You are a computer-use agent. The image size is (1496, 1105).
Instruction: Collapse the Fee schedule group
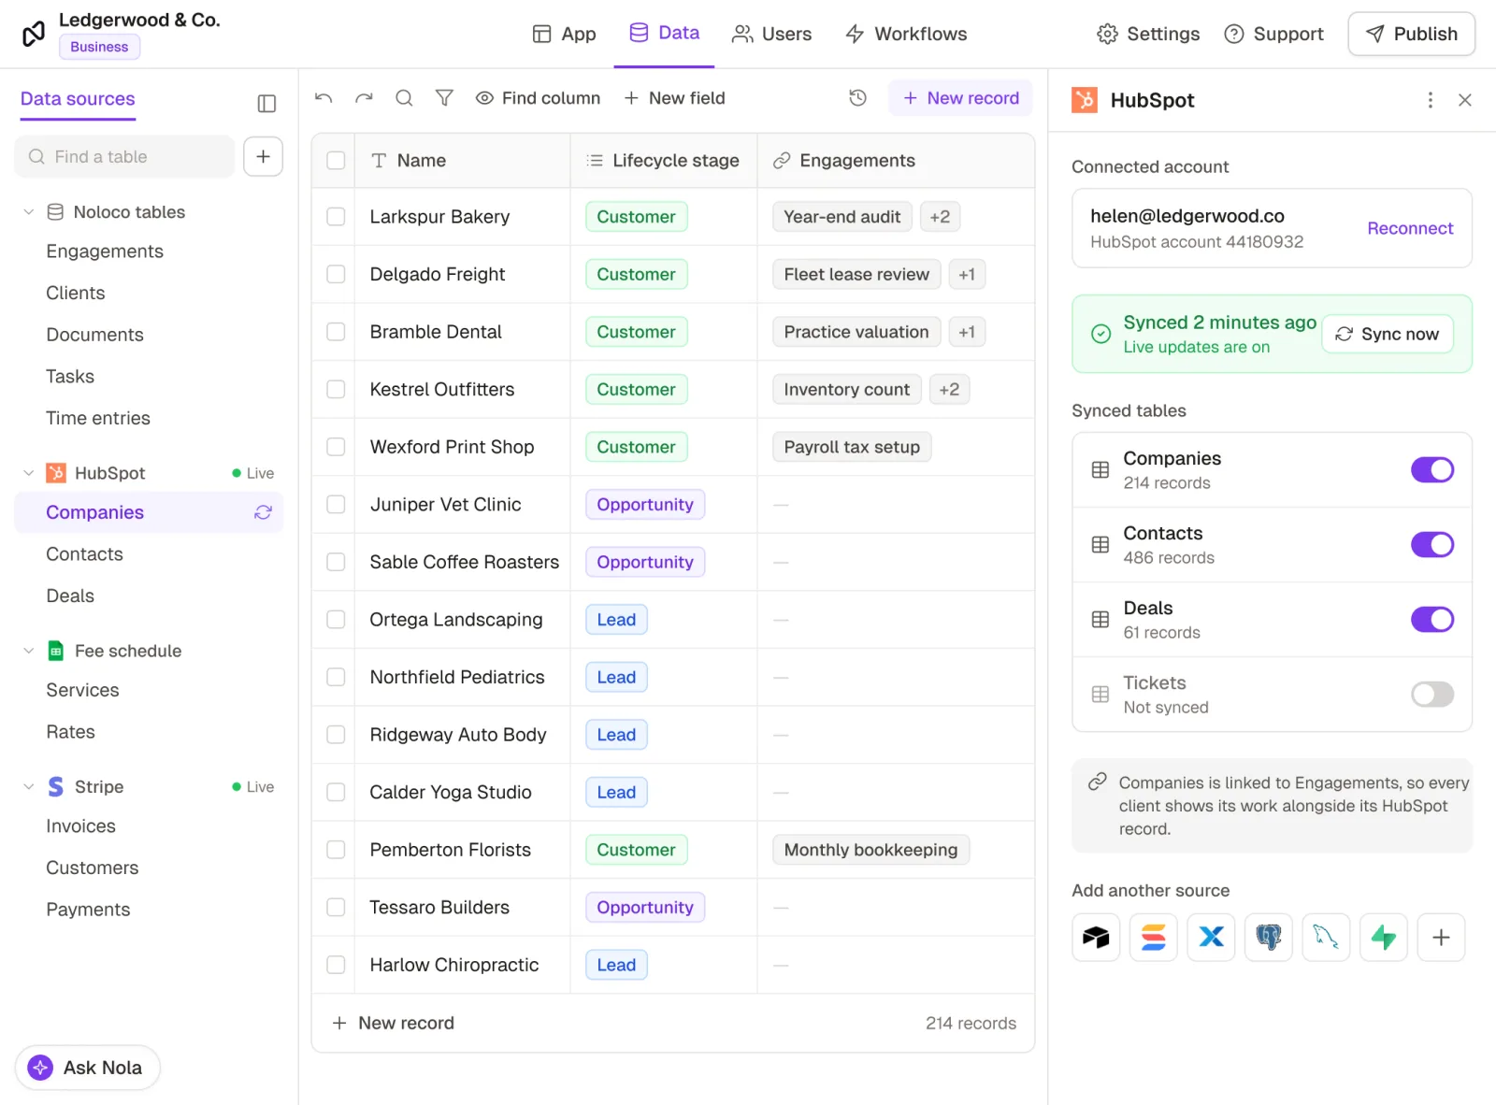tap(29, 651)
